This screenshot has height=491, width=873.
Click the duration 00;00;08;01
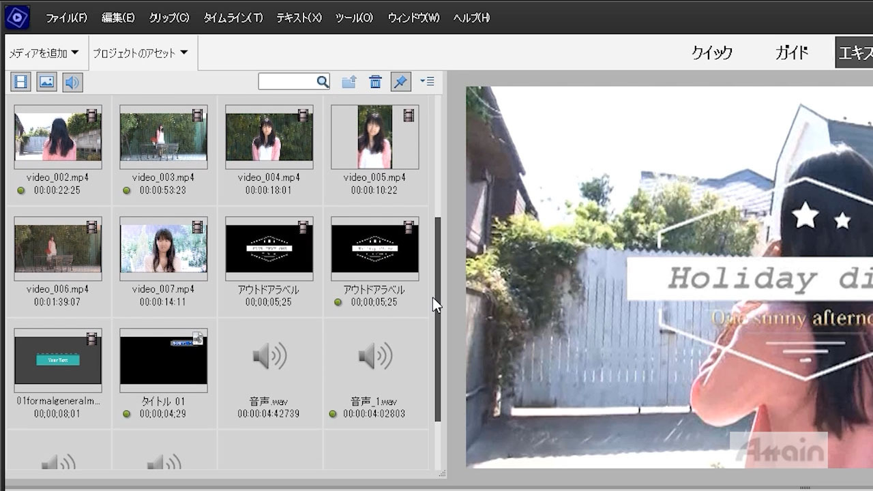(x=58, y=414)
